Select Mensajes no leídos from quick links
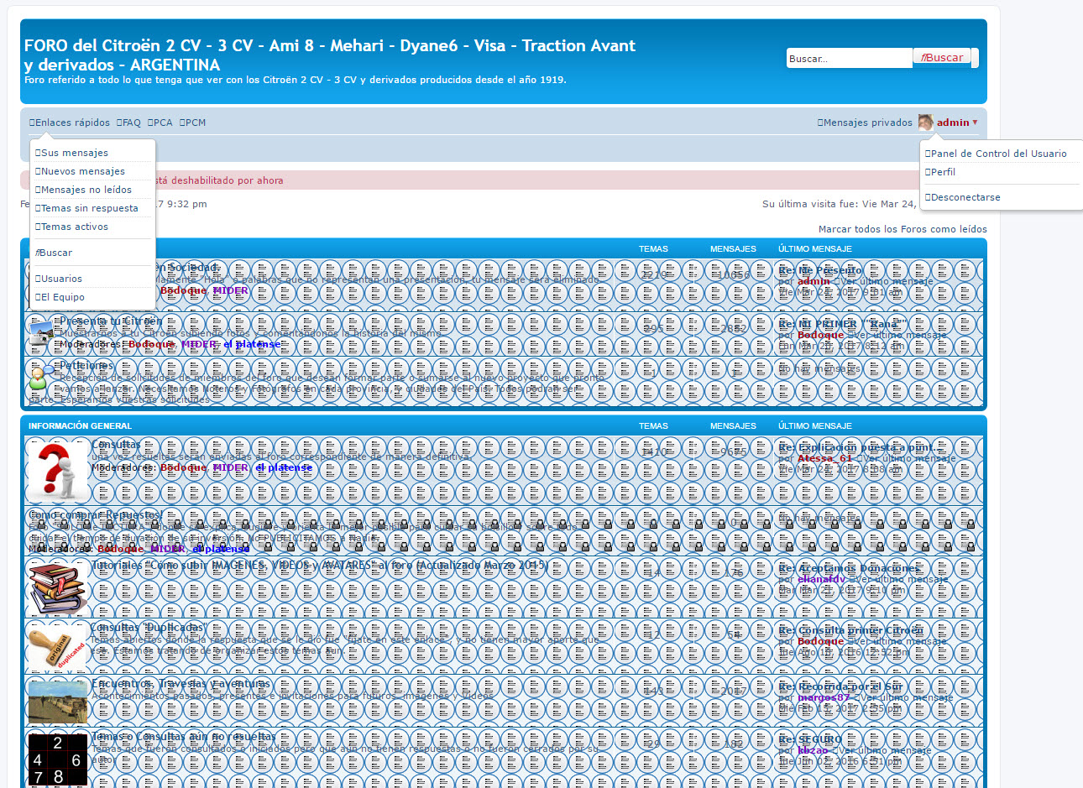This screenshot has width=1083, height=788. [x=86, y=190]
